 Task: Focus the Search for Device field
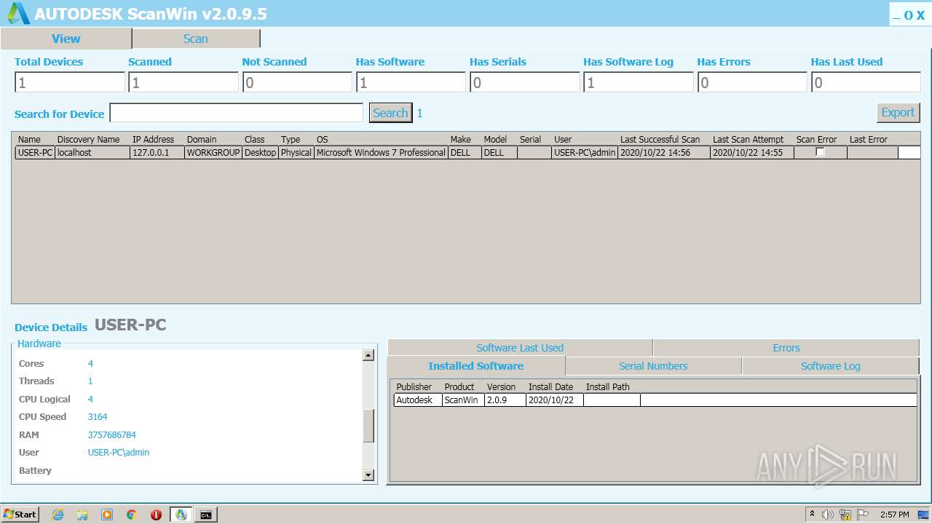click(x=236, y=113)
